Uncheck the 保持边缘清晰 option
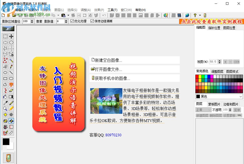This screenshot has width=244, height=164. click(92, 21)
